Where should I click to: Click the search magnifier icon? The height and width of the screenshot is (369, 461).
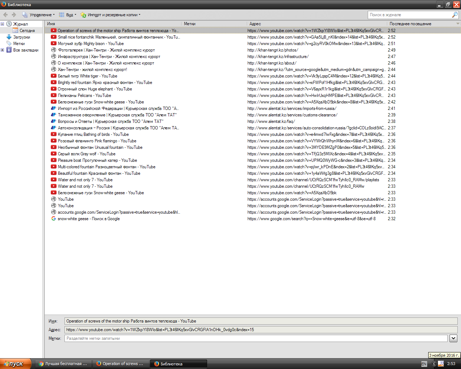click(x=455, y=15)
